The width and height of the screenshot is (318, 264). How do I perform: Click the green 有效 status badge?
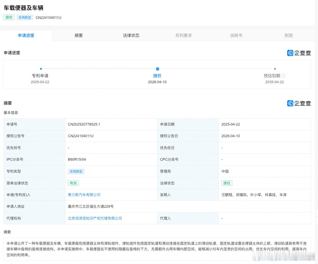(73, 183)
